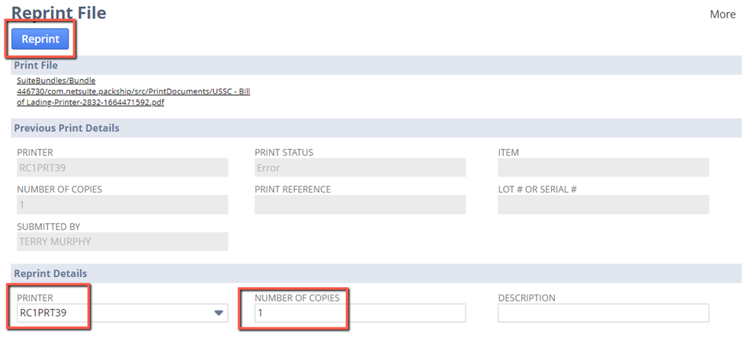Screen dimensions: 743x338
Task: Select the Lot # or Serial # field
Action: [603, 205]
